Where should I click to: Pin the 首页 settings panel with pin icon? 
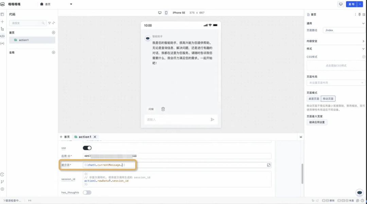click(360, 15)
